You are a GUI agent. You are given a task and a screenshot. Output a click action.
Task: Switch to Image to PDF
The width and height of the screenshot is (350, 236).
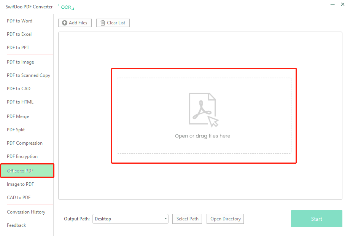pos(20,184)
